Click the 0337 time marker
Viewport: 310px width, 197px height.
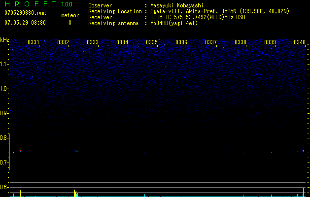211,42
